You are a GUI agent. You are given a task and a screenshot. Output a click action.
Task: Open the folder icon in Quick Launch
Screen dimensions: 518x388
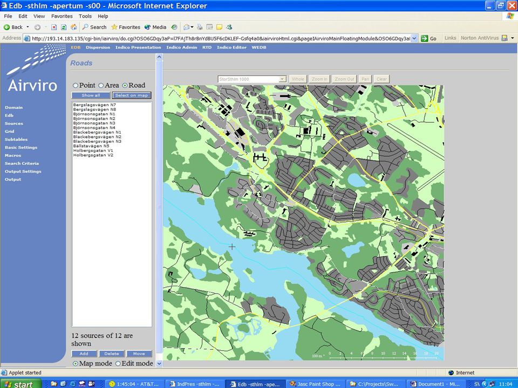(x=54, y=384)
